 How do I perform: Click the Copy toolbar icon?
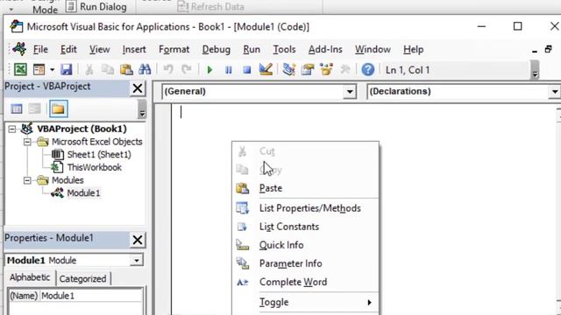pos(107,69)
